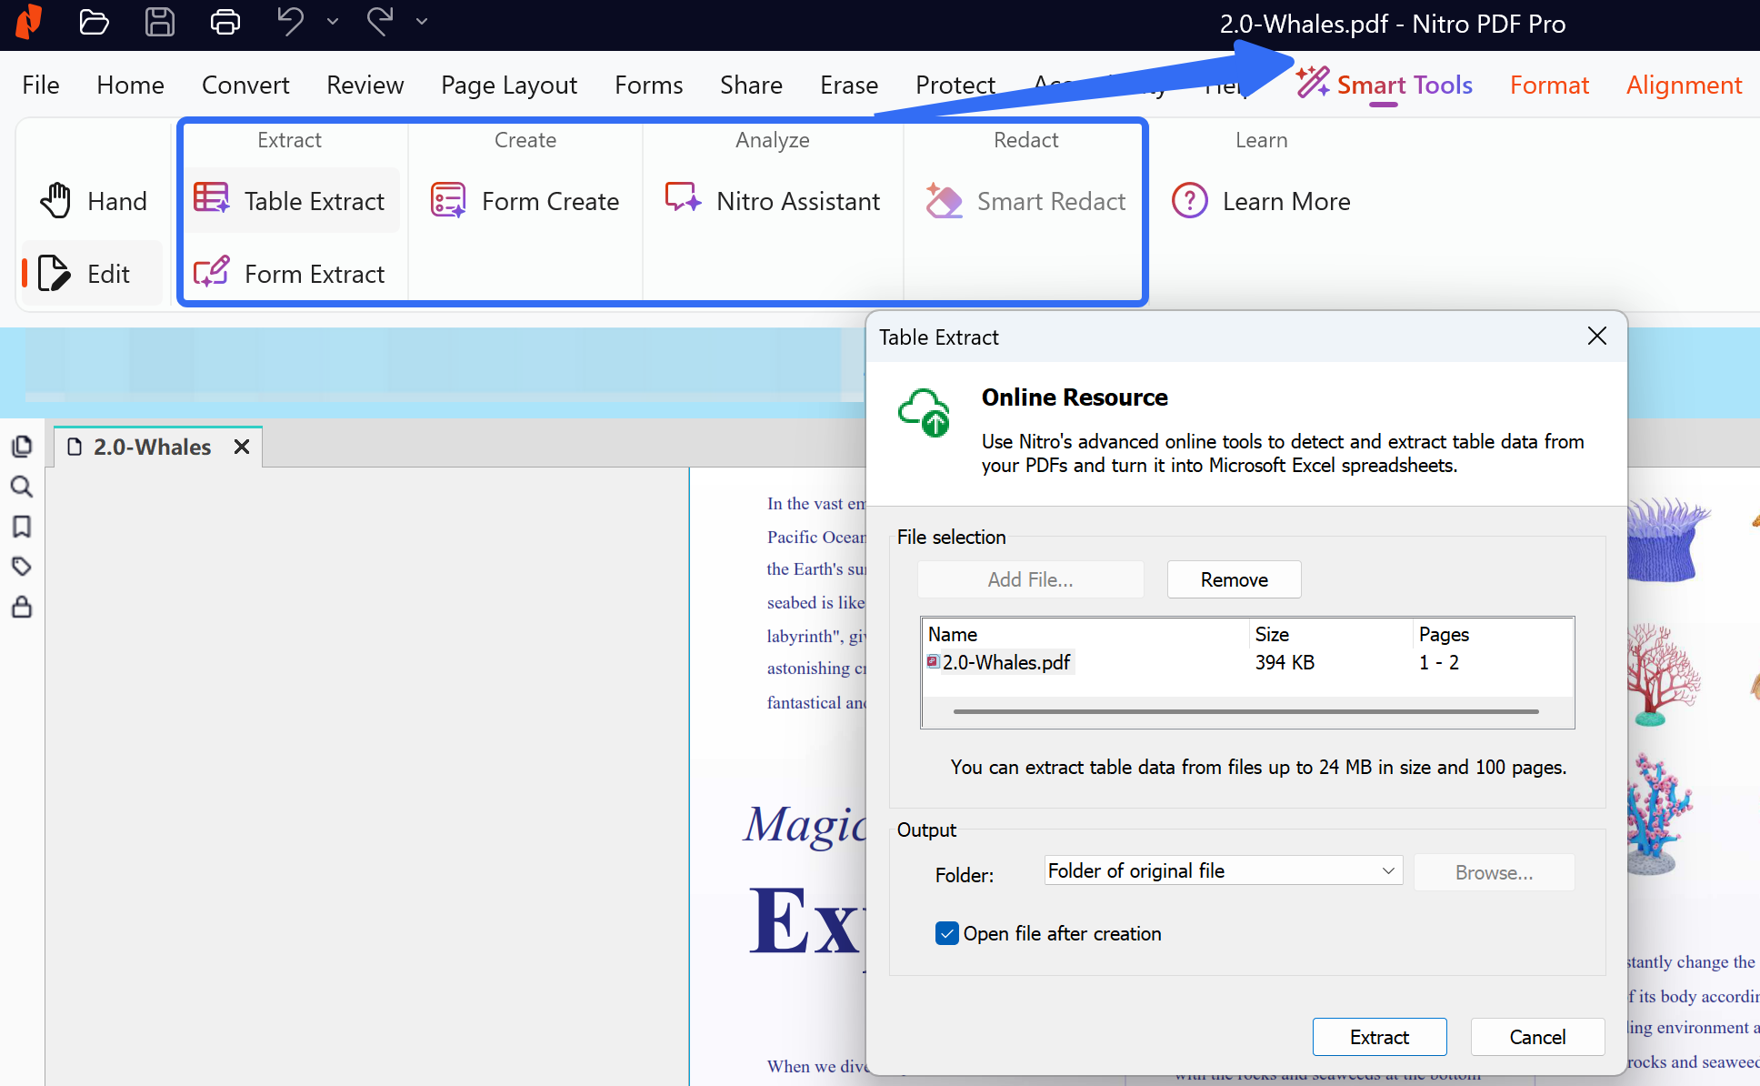Close the Table Extract dialog
Screen dimensions: 1760x1086
[1597, 337]
